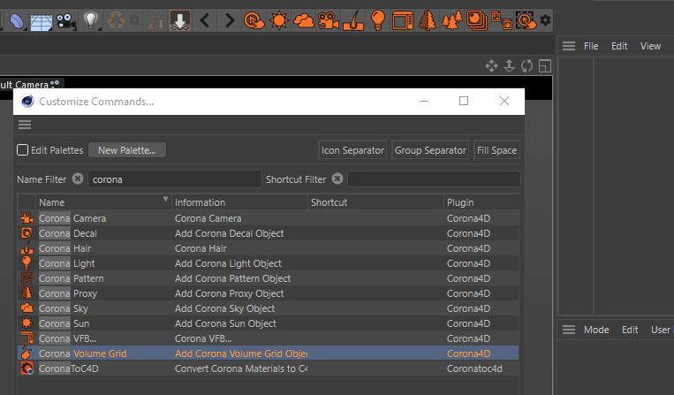Click 'Add Corona Decal Object' information cell
The image size is (674, 395).
tap(229, 233)
